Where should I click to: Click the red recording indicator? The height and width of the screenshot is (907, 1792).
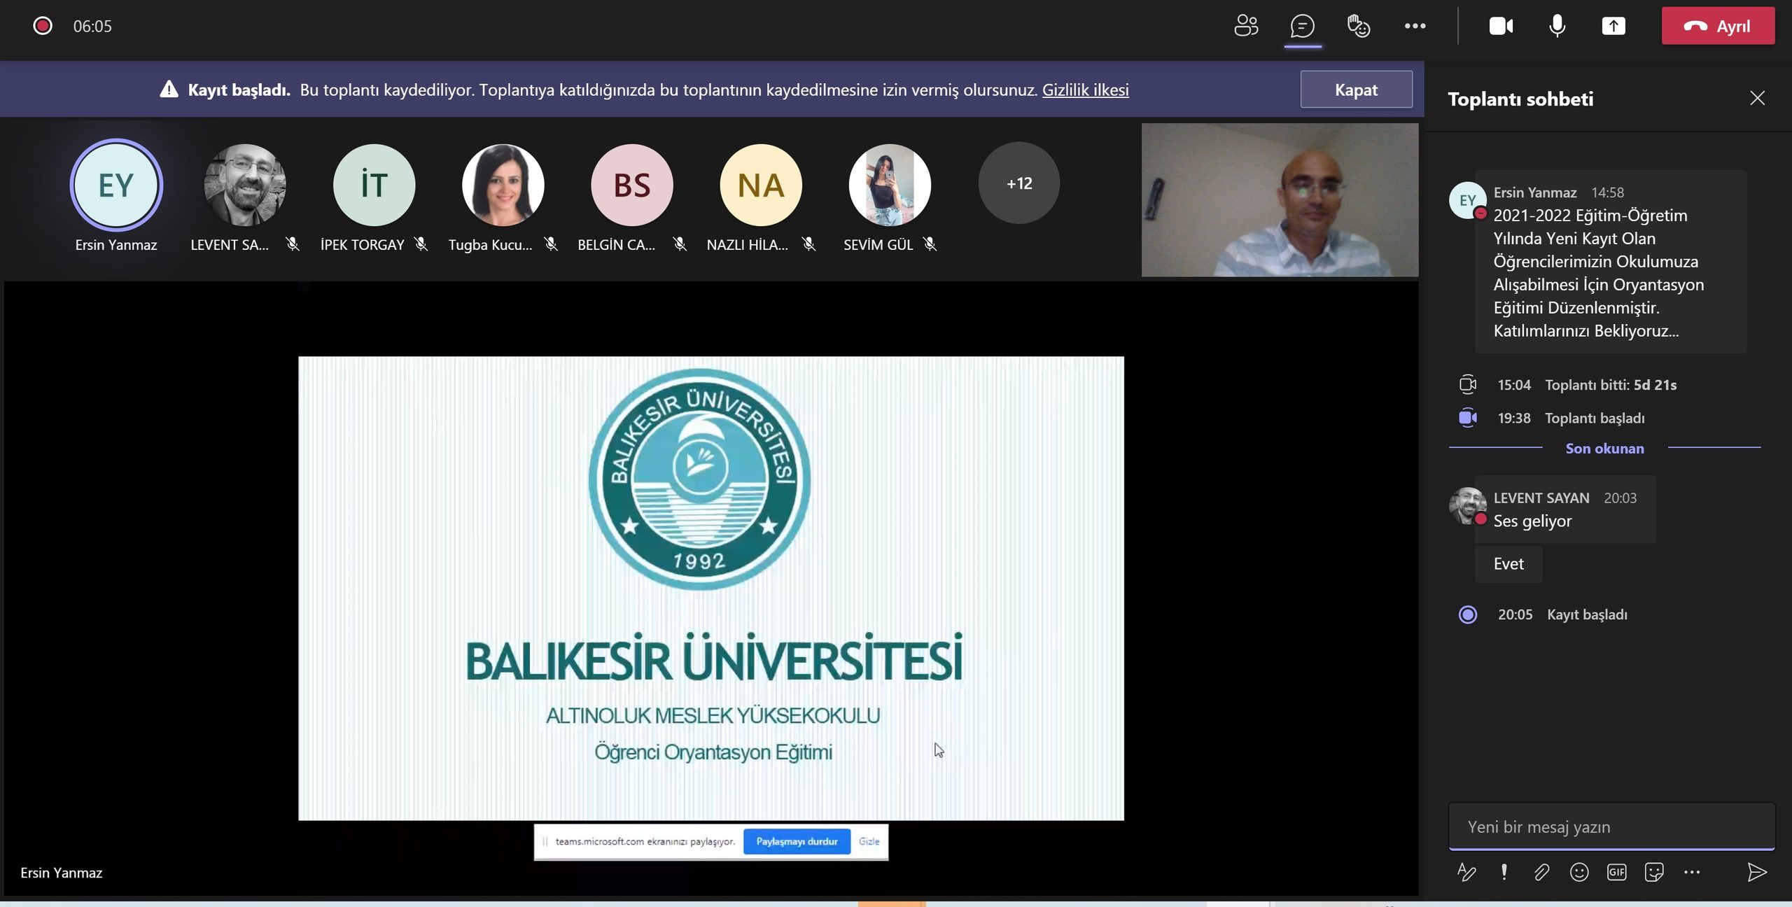tap(43, 26)
